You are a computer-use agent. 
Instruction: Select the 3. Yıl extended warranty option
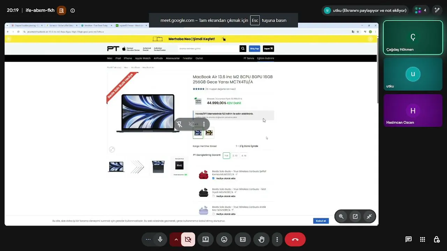(x=235, y=155)
